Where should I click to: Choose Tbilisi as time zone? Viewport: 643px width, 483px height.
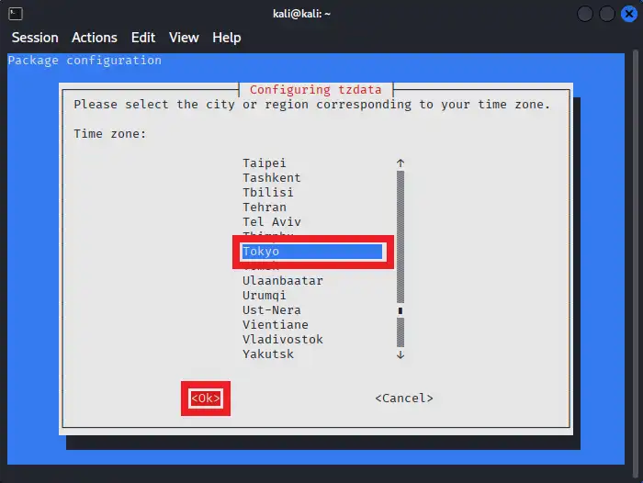coord(268,192)
